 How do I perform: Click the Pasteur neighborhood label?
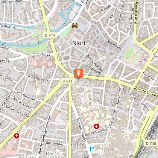point(55,153)
